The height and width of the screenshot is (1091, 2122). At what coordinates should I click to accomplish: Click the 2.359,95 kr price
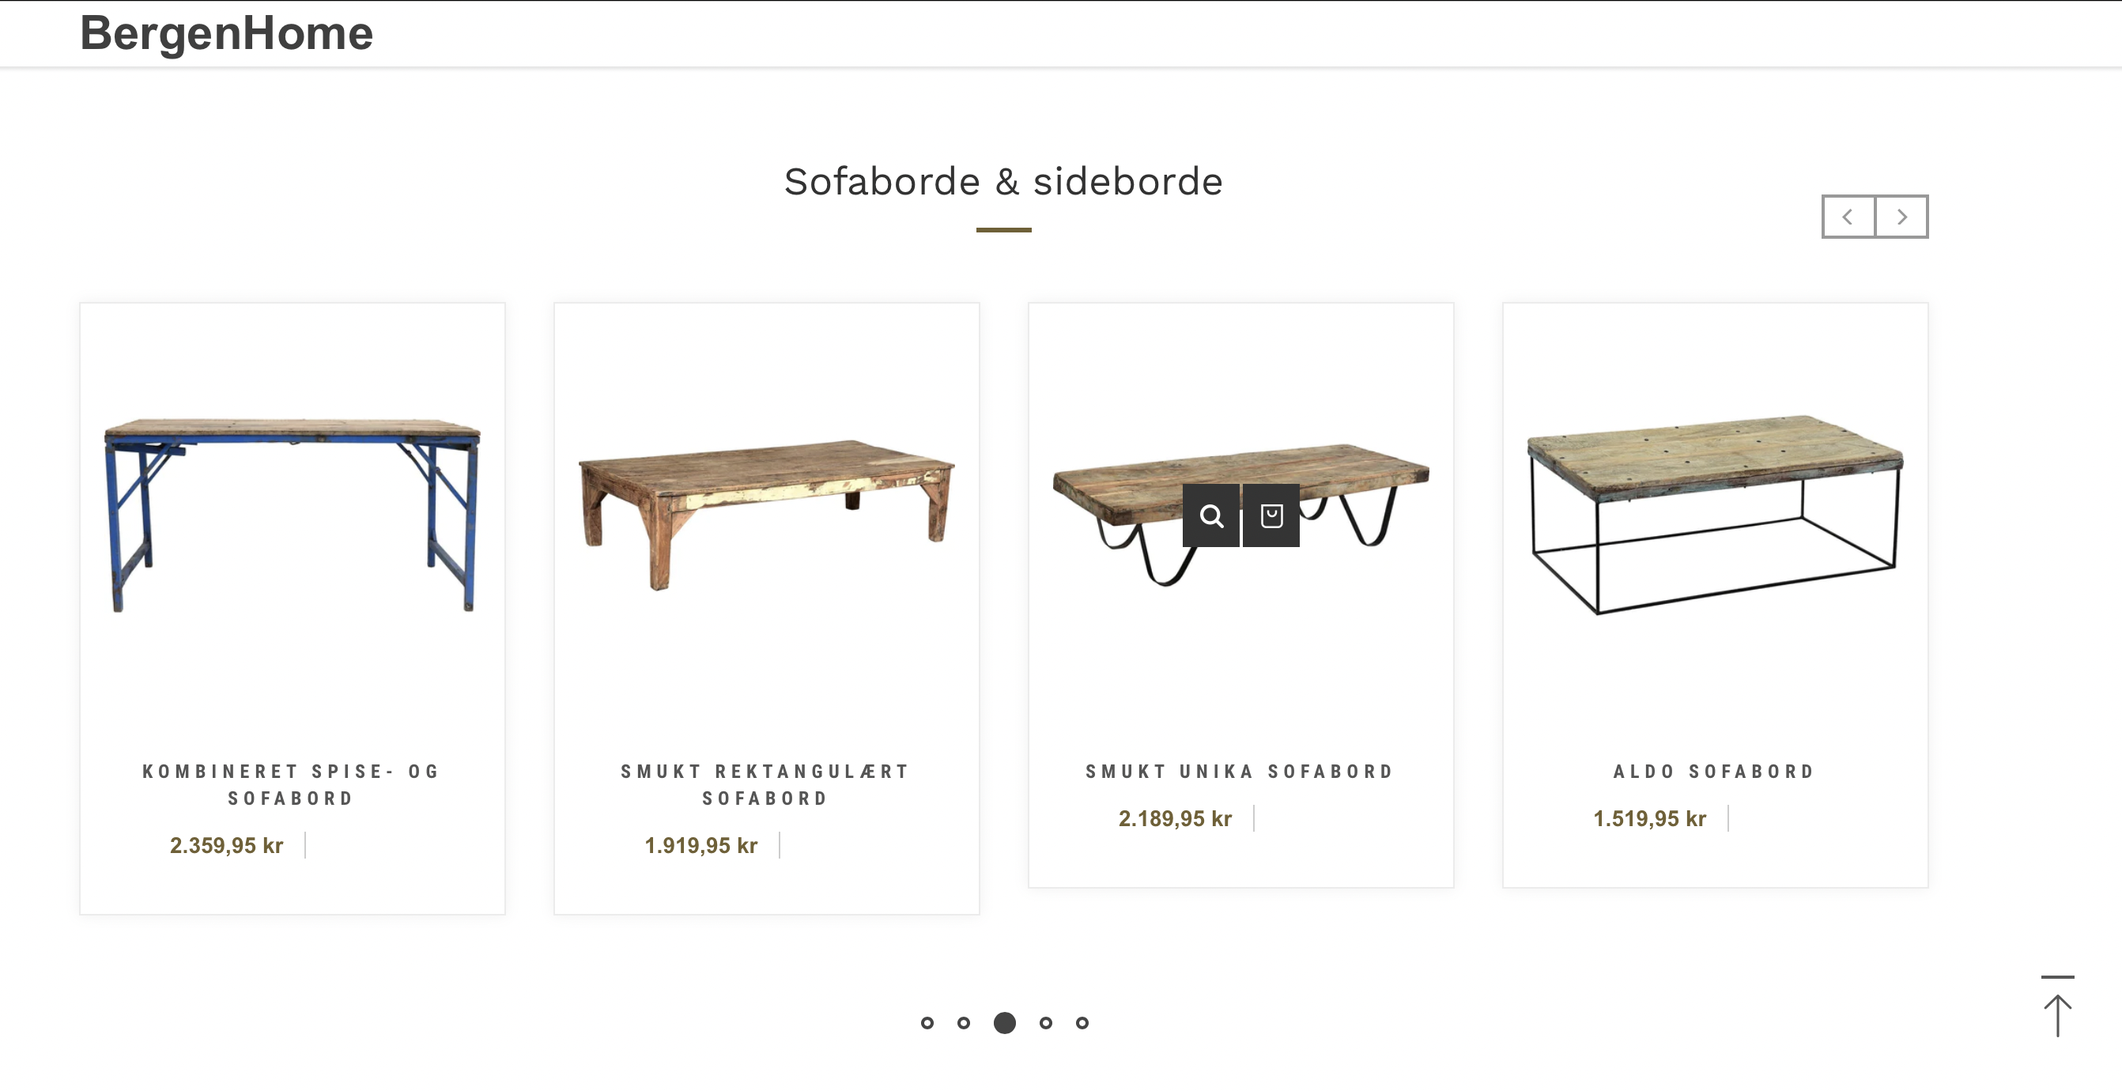(227, 845)
